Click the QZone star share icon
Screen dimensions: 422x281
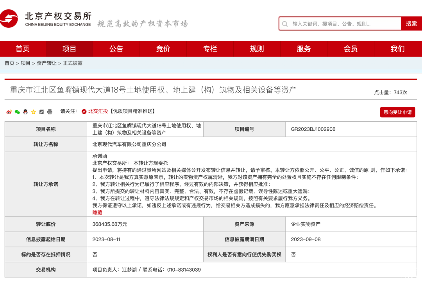(x=34, y=112)
